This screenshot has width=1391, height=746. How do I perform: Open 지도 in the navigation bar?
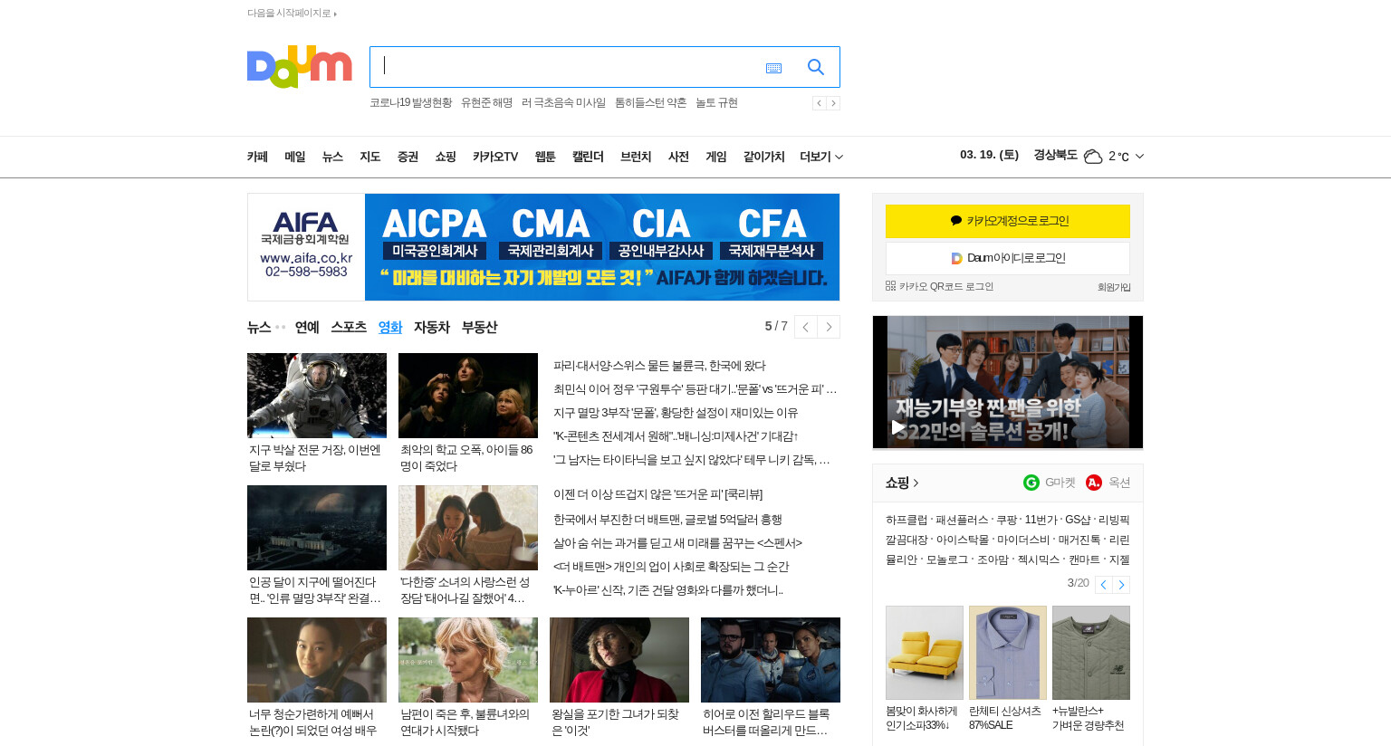tap(370, 157)
